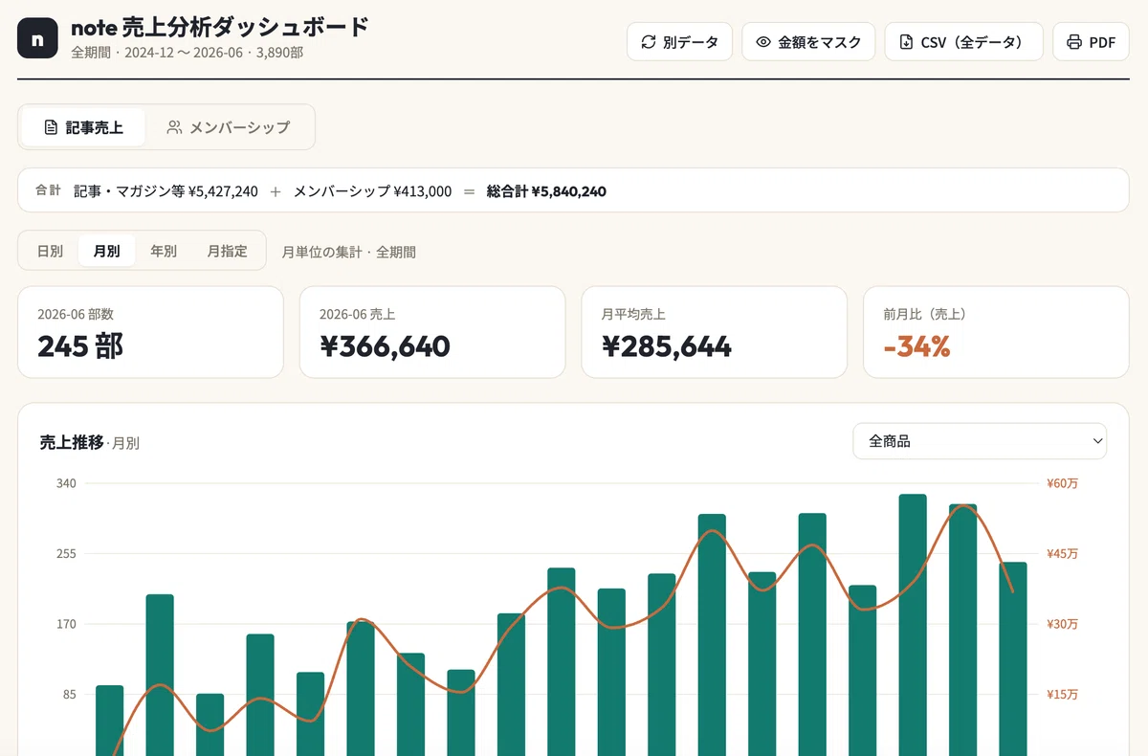Select 月別 period view
The width and height of the screenshot is (1148, 756).
click(x=106, y=251)
